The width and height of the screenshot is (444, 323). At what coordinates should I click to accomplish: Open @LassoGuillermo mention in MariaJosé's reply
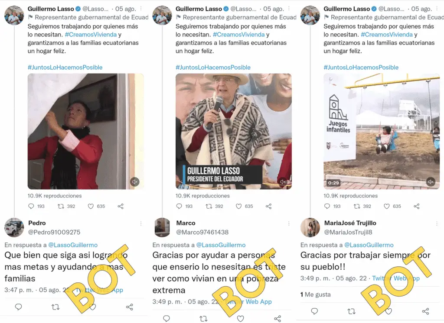(x=369, y=245)
